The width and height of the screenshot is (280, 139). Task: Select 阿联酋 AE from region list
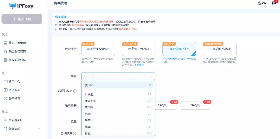click(x=118, y=95)
